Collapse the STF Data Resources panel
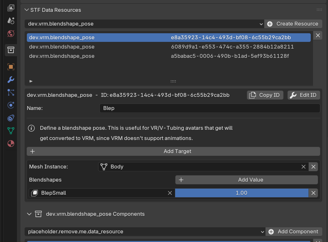Viewport: 328px width, 242px height. (x=27, y=10)
